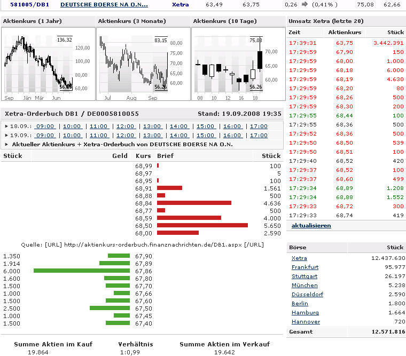Open 19.09. order book at 17:00

259,136
